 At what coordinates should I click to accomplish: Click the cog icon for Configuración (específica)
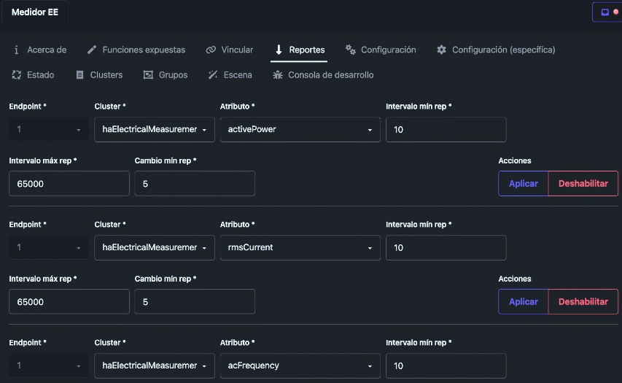pos(441,50)
